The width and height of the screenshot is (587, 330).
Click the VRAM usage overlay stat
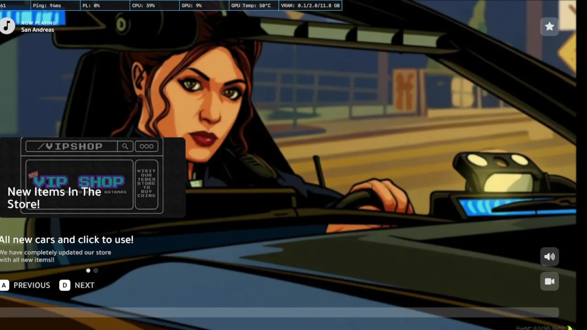click(x=310, y=5)
